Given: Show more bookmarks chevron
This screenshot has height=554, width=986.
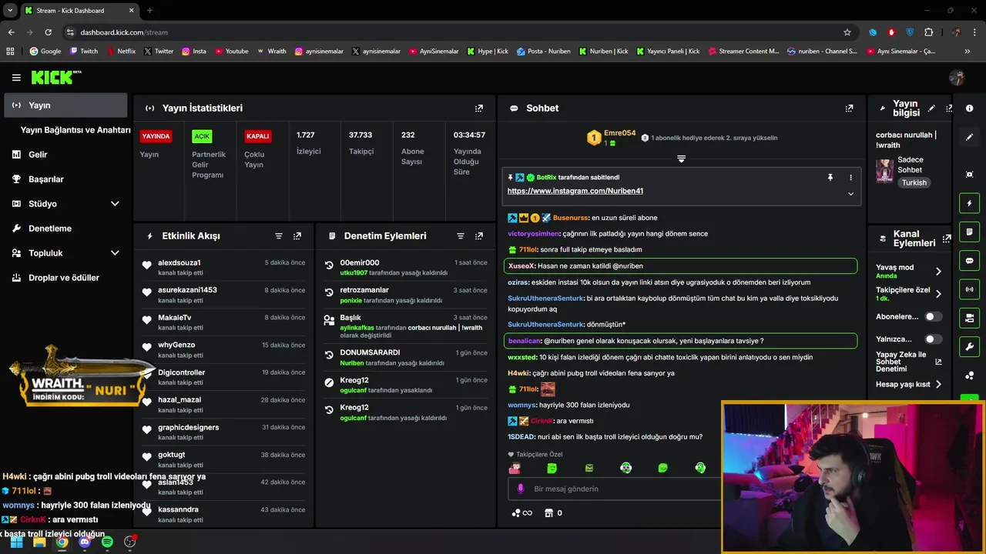Looking at the screenshot, I should 967,52.
